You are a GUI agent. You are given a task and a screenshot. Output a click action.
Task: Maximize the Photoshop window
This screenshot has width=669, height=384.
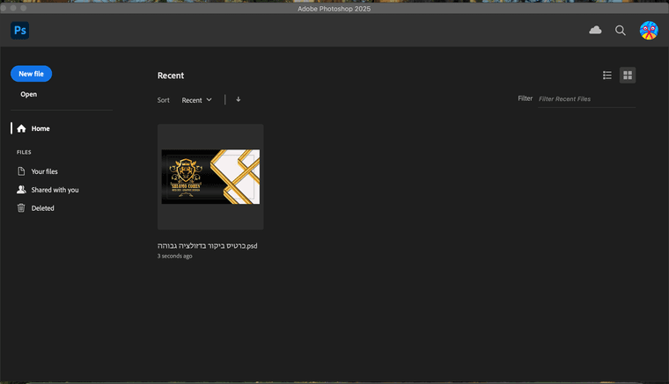click(25, 8)
